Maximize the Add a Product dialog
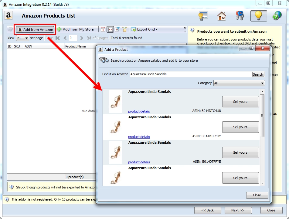The height and width of the screenshot is (219, 289). [x=251, y=48]
